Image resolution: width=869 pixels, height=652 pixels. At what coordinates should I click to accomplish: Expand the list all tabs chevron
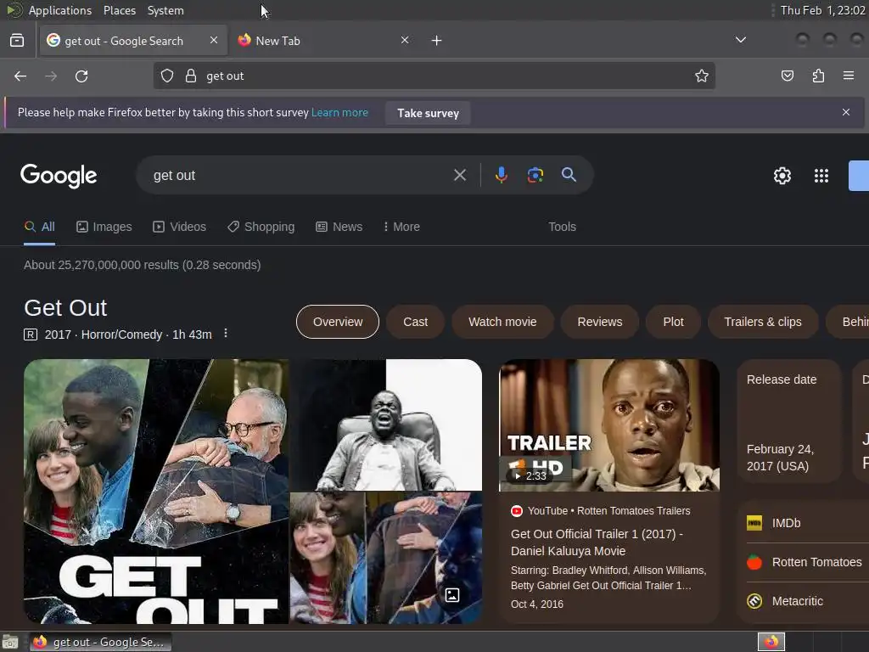[x=740, y=40]
